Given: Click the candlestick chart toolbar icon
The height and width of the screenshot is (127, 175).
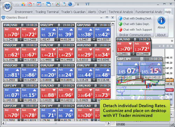Looking at the screenshot, I should pyautogui.click(x=58, y=4).
